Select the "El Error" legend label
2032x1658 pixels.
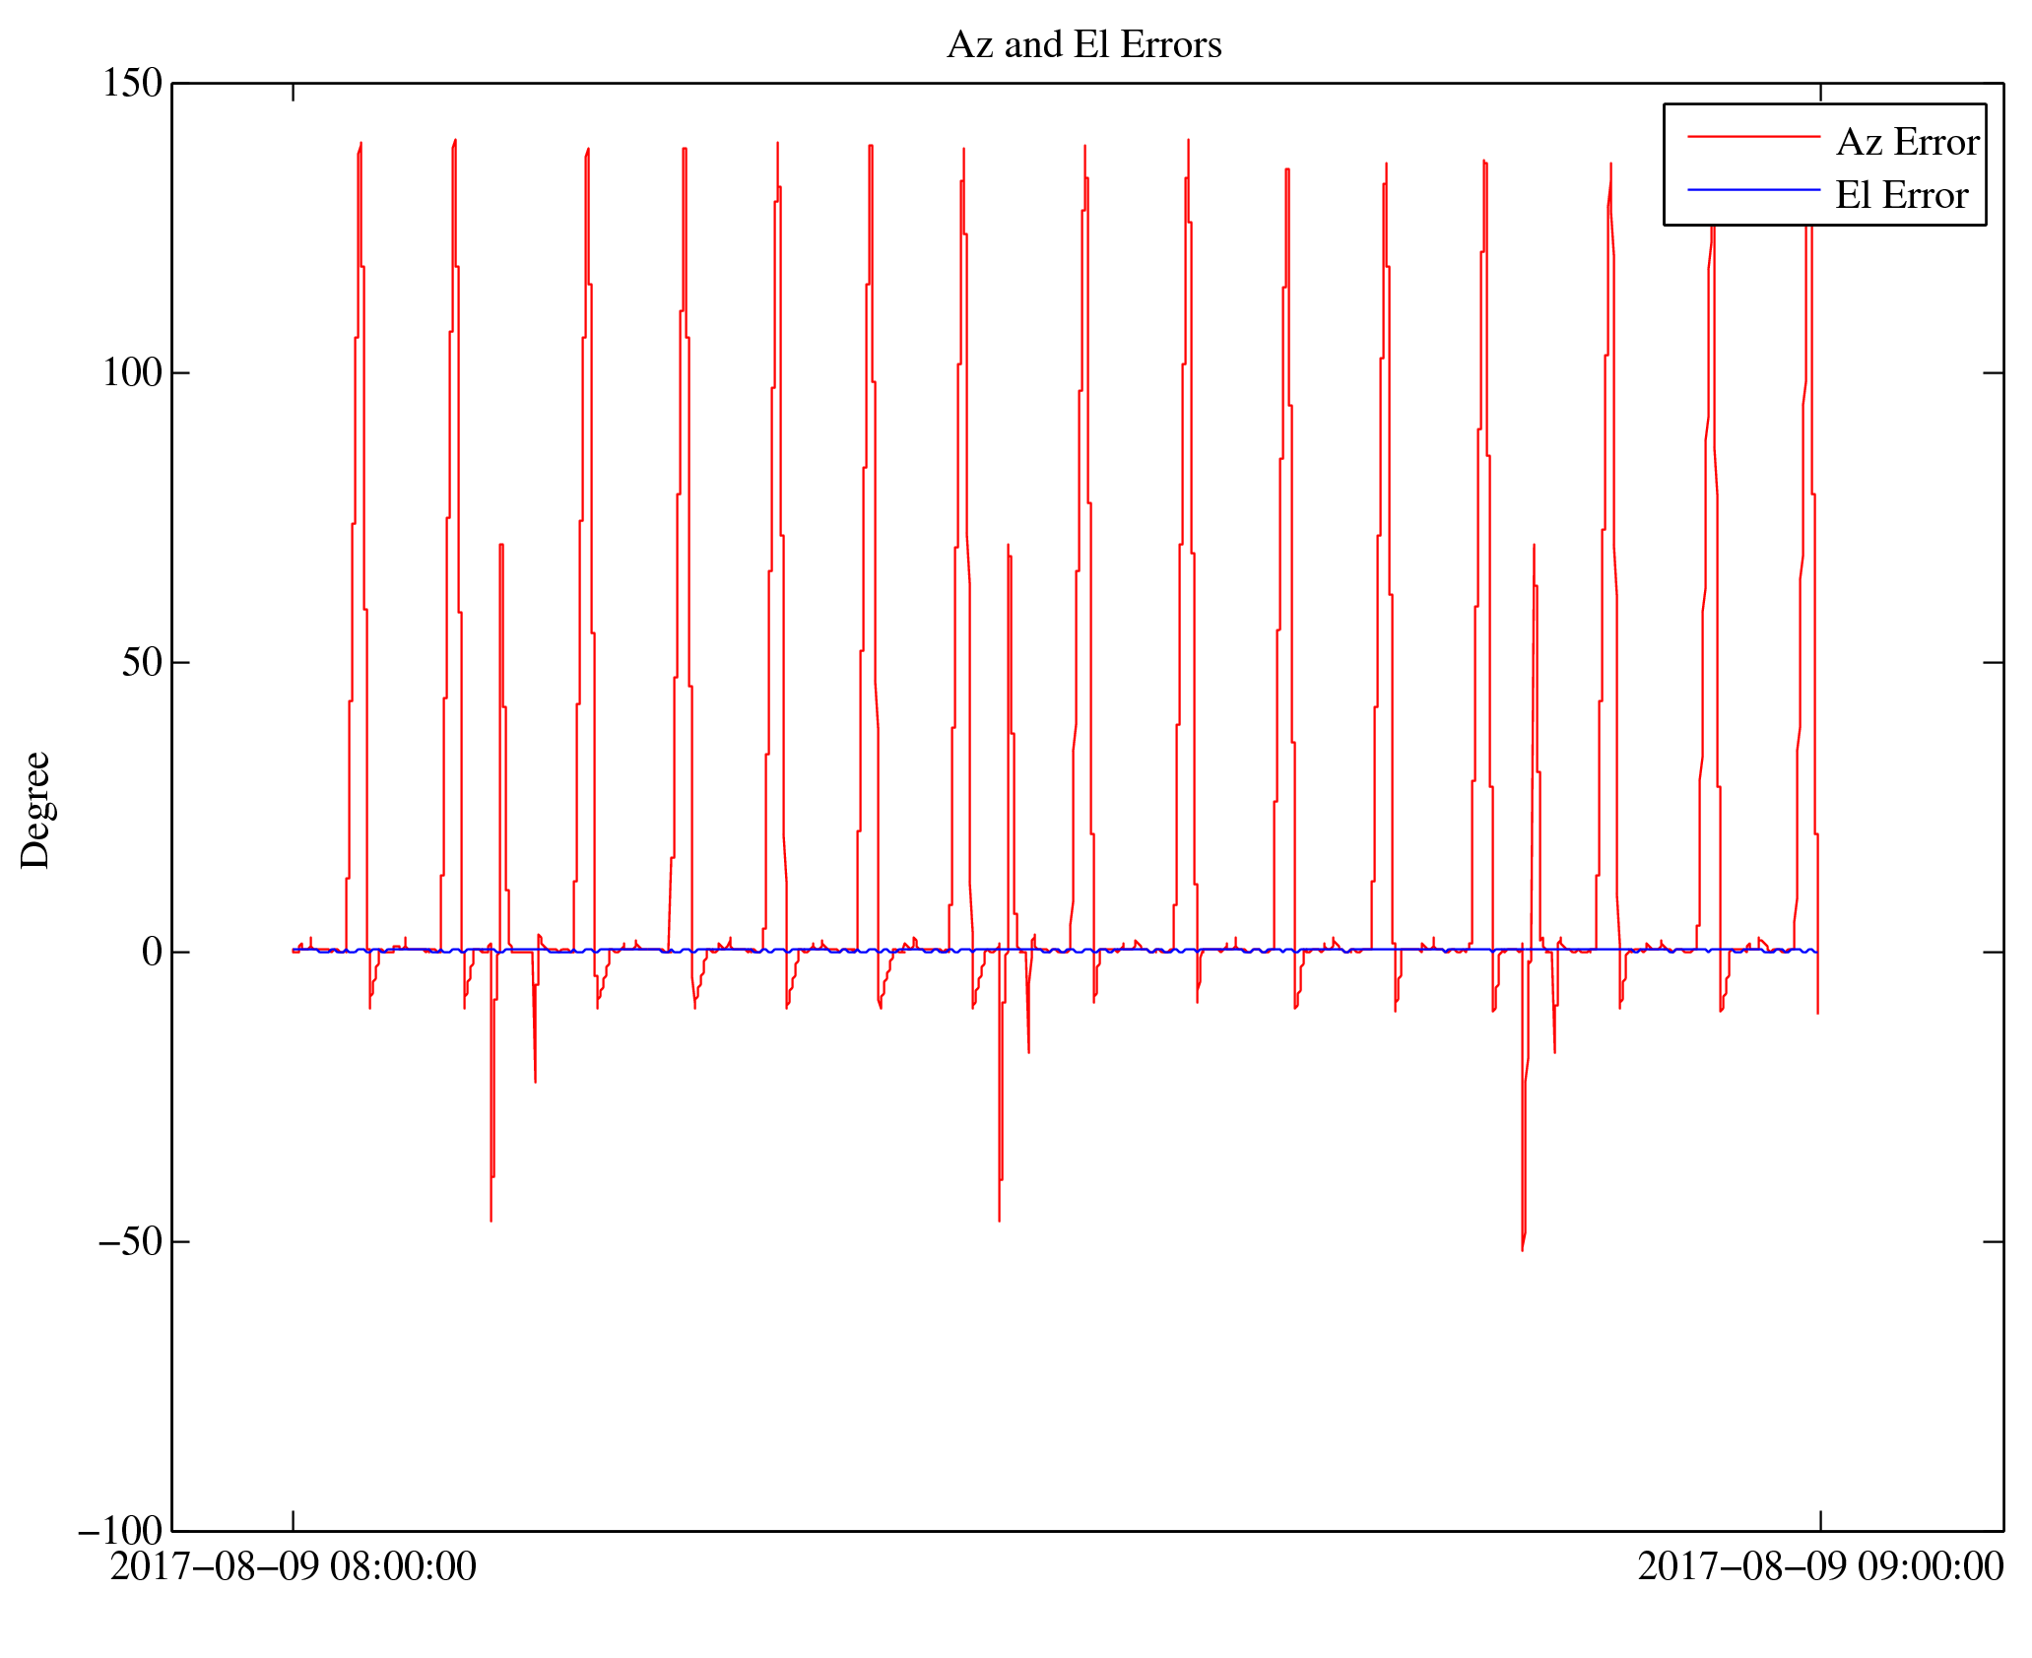(1901, 195)
